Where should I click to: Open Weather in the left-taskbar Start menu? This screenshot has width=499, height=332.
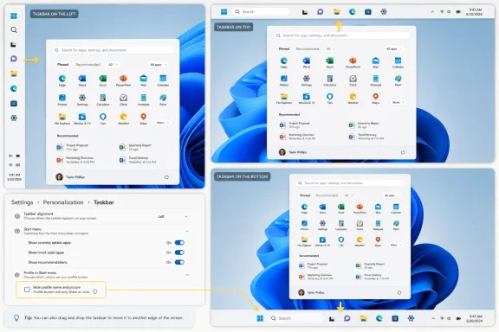pos(124,118)
